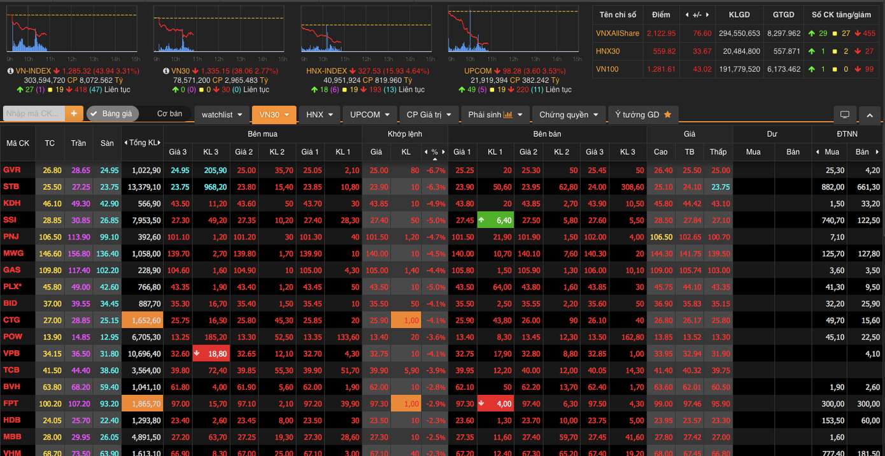885x456 pixels.
Task: Switch view to Bảng giá toggle
Action: 112,113
